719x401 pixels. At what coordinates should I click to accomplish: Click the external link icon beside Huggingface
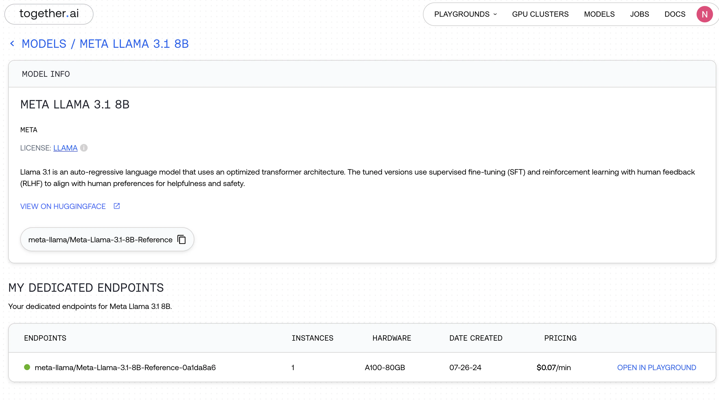point(117,206)
